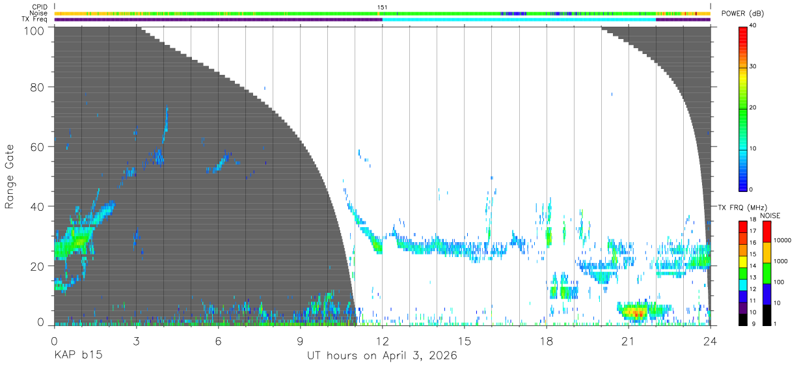Click the 17 label in TX FRQ legend

point(753,232)
